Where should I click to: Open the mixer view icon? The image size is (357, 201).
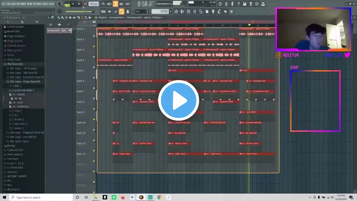[195, 11]
